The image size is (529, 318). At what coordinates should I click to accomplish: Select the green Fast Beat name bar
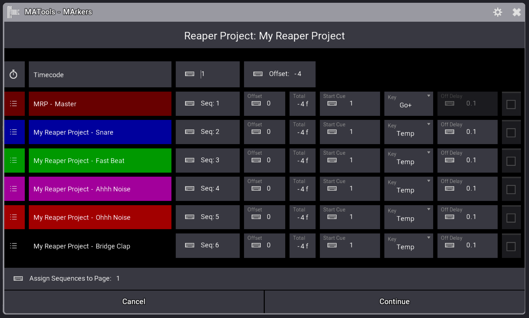[x=100, y=161]
